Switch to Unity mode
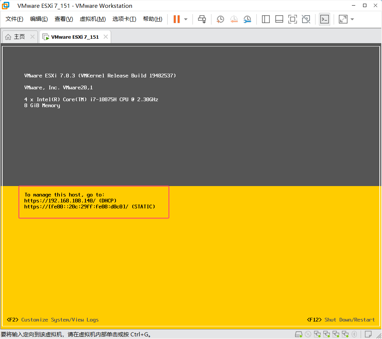Viewport: 382px width, 339px height. pyautogui.click(x=306, y=19)
